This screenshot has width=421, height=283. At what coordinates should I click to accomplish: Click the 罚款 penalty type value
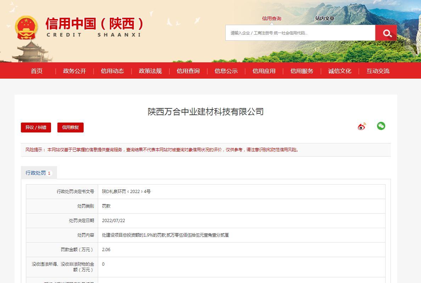(106, 206)
